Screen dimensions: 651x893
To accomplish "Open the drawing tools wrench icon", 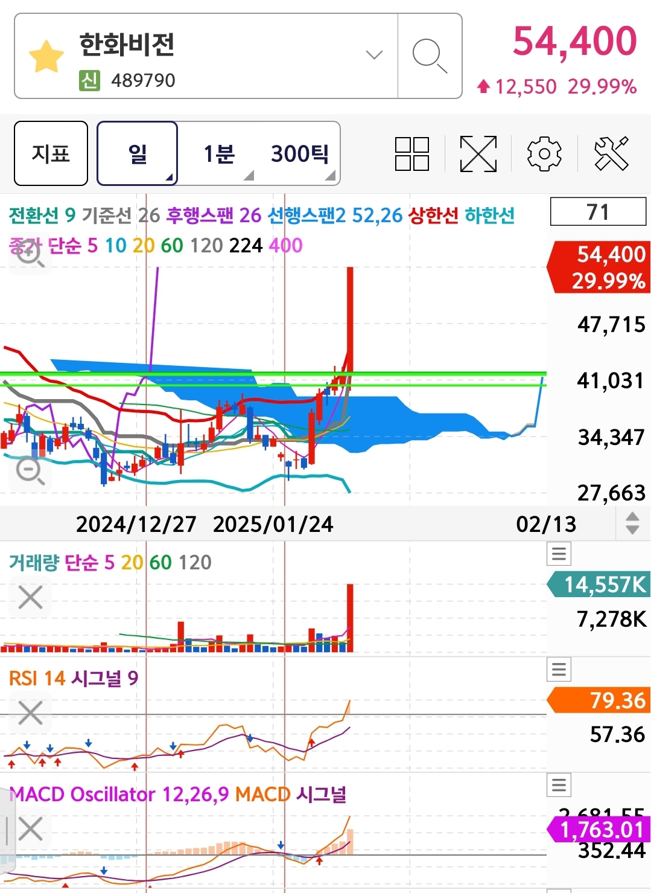I will pos(611,153).
